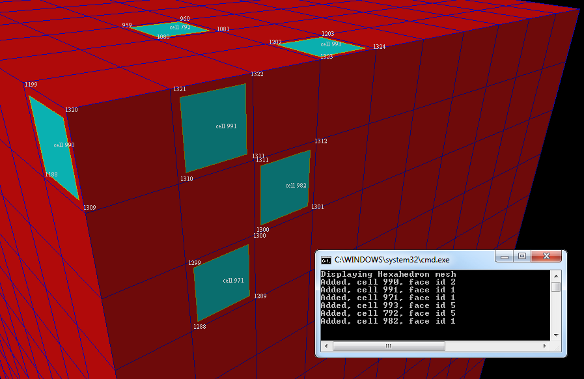This screenshot has height=379, width=584.
Task: Minimize the cmd.exe console window
Action: point(504,257)
